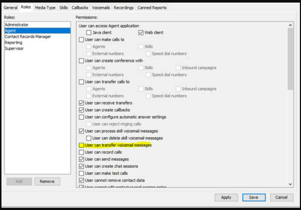Enable User can record calls
301x210 pixels.
tap(81, 152)
